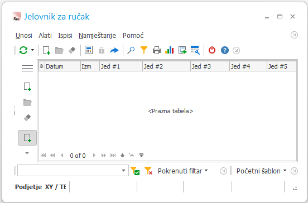Click the menu bar customize circle arrow
Image resolution: width=308 pixels, height=203 pixels.
[x=294, y=35]
